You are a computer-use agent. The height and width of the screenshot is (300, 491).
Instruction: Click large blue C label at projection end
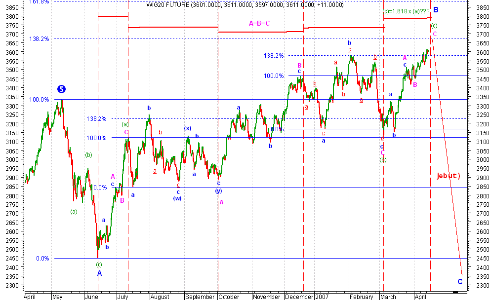(460, 282)
